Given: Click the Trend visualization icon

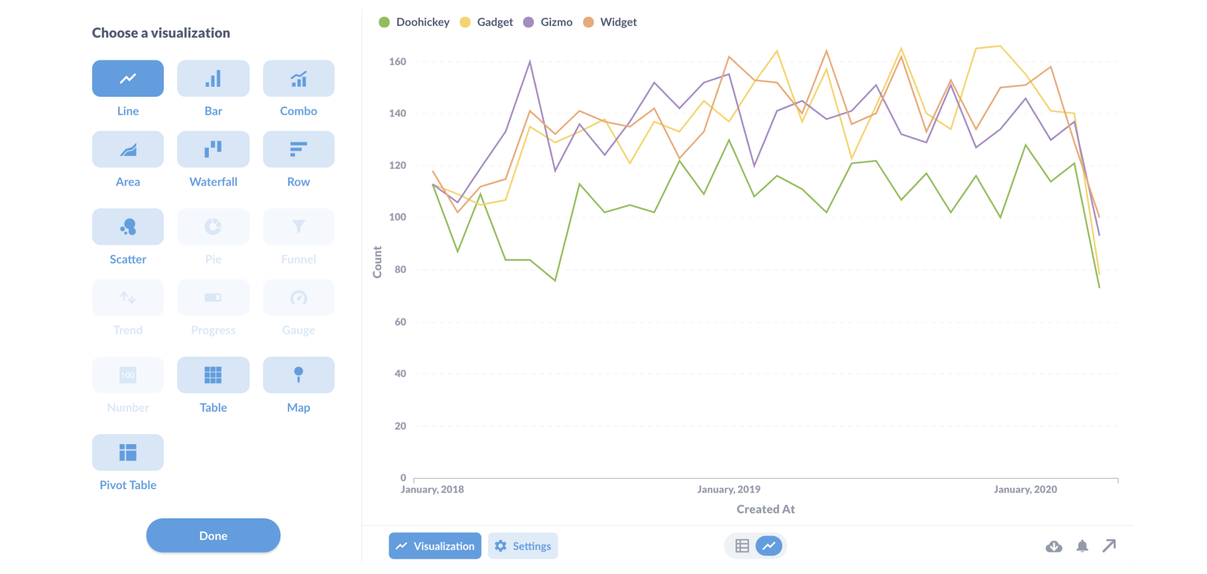Looking at the screenshot, I should (128, 298).
